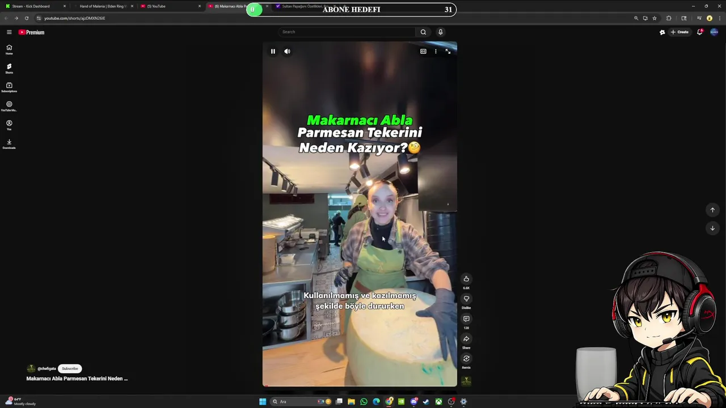Click the YouTube Premium logo
The height and width of the screenshot is (408, 726).
point(31,32)
